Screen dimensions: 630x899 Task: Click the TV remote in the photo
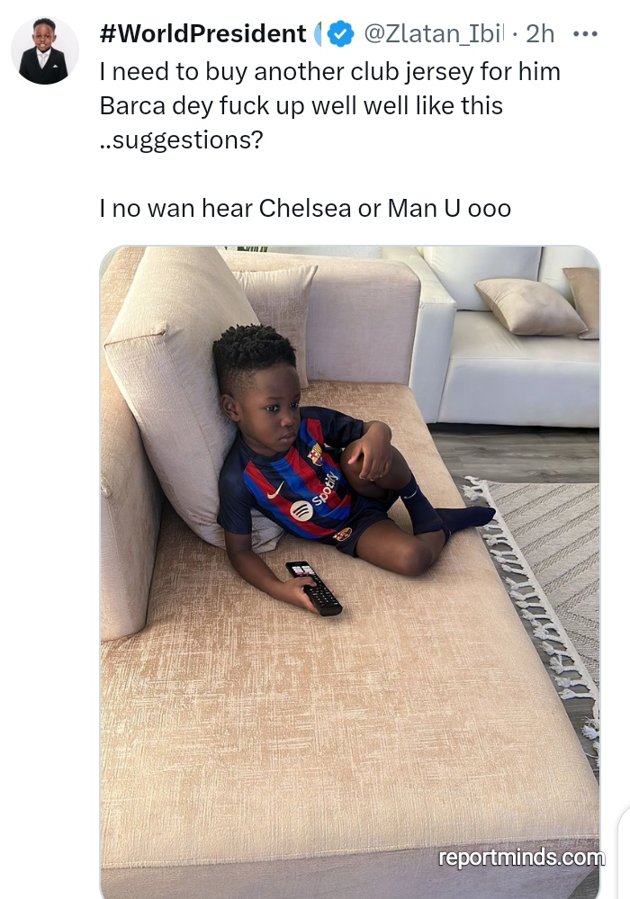pos(314,588)
